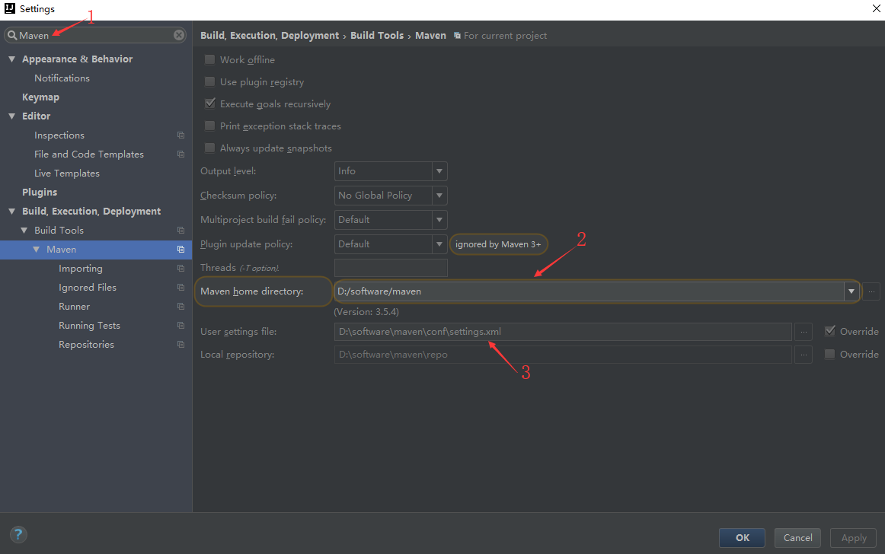The height and width of the screenshot is (554, 885).
Task: Click project-level icon next to File and Code Templates
Action: (181, 154)
